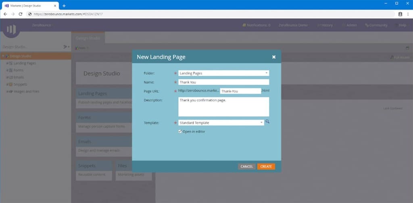Click the Design Studio search field
Screen dimensions: 413x203
pos(31,47)
